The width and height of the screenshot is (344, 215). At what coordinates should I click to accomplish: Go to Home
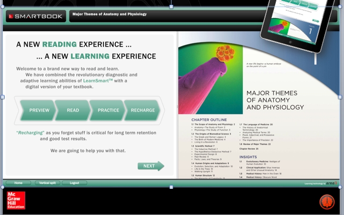18,183
